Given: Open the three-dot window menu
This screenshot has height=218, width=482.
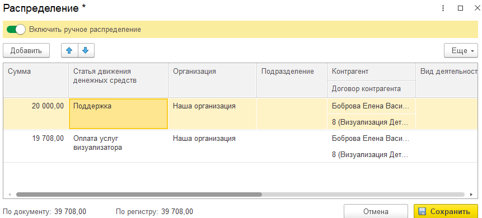Looking at the screenshot, I should pos(443,8).
